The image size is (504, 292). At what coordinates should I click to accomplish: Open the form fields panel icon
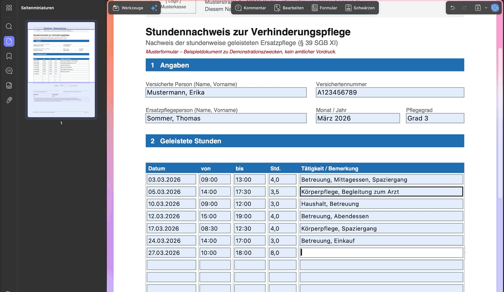9,86
